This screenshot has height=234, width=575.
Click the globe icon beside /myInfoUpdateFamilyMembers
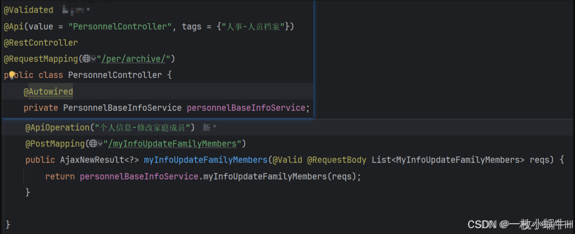93,144
